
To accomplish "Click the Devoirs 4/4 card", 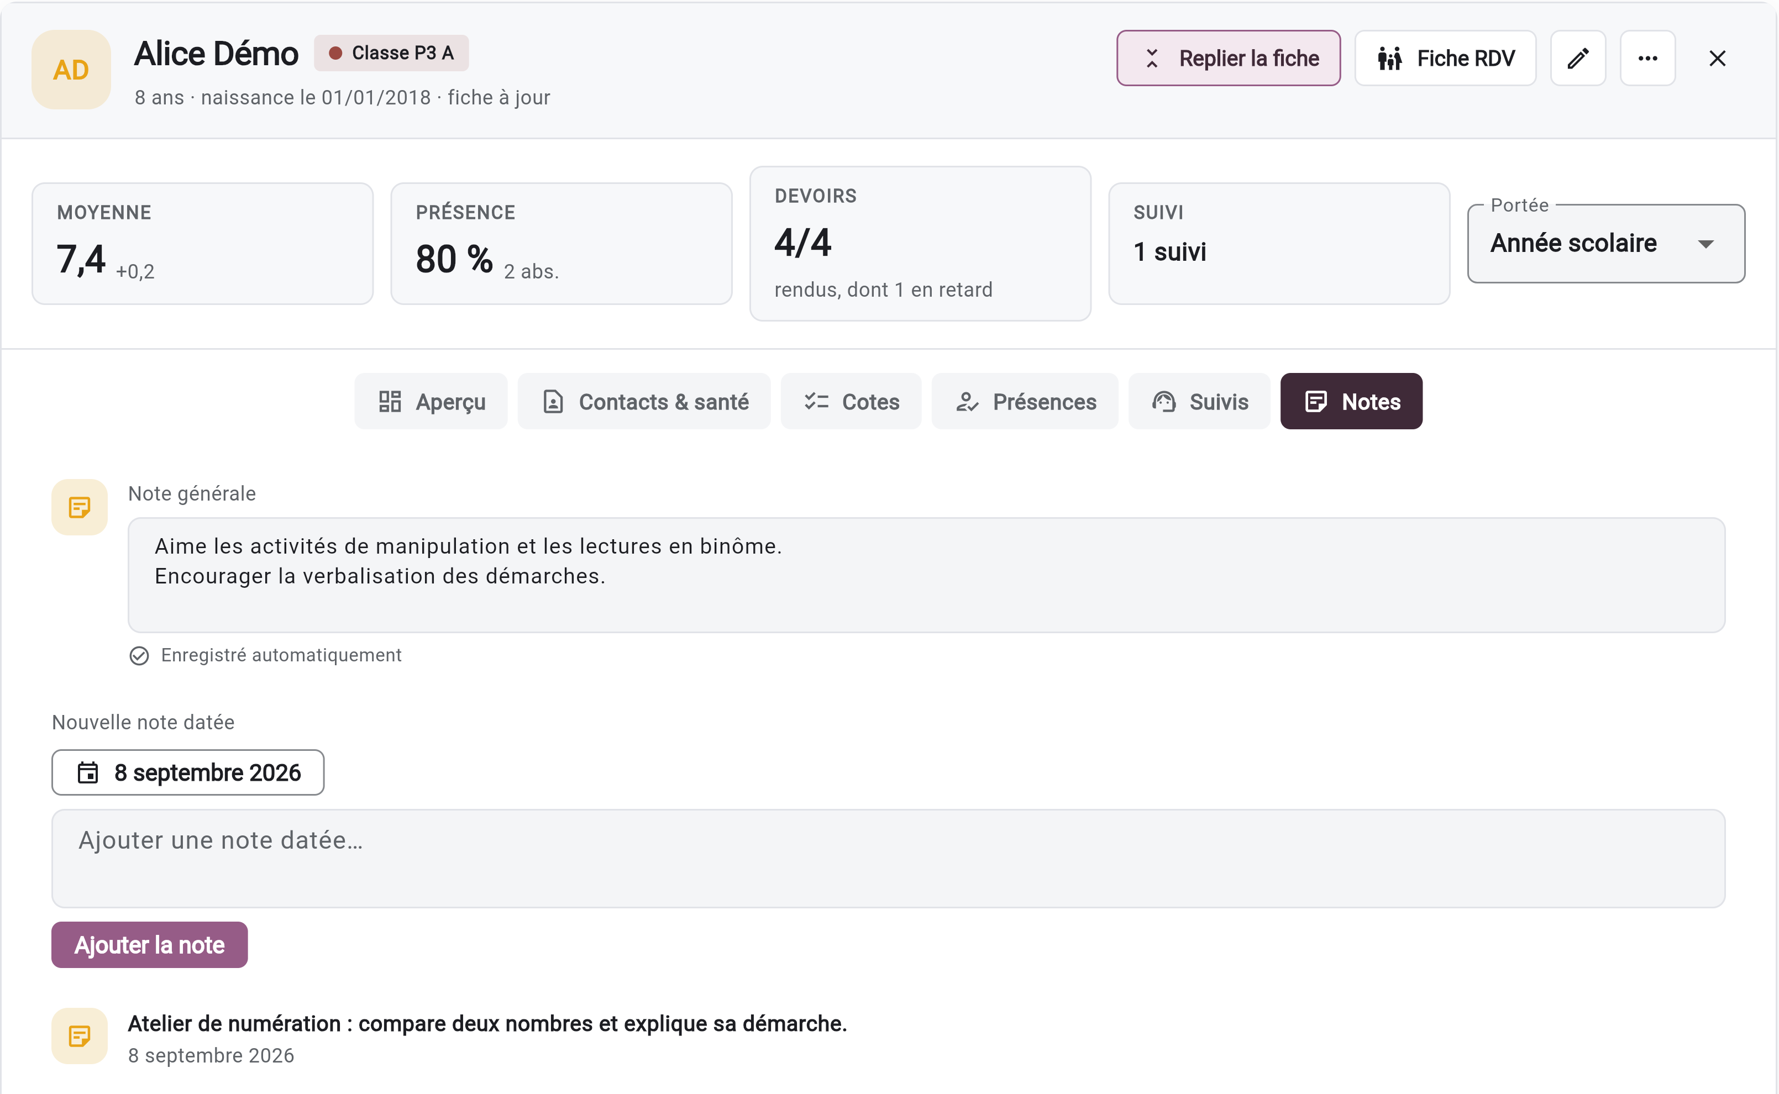I will pos(920,244).
